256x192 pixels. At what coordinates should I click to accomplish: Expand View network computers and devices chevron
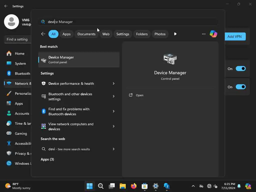[113, 126]
